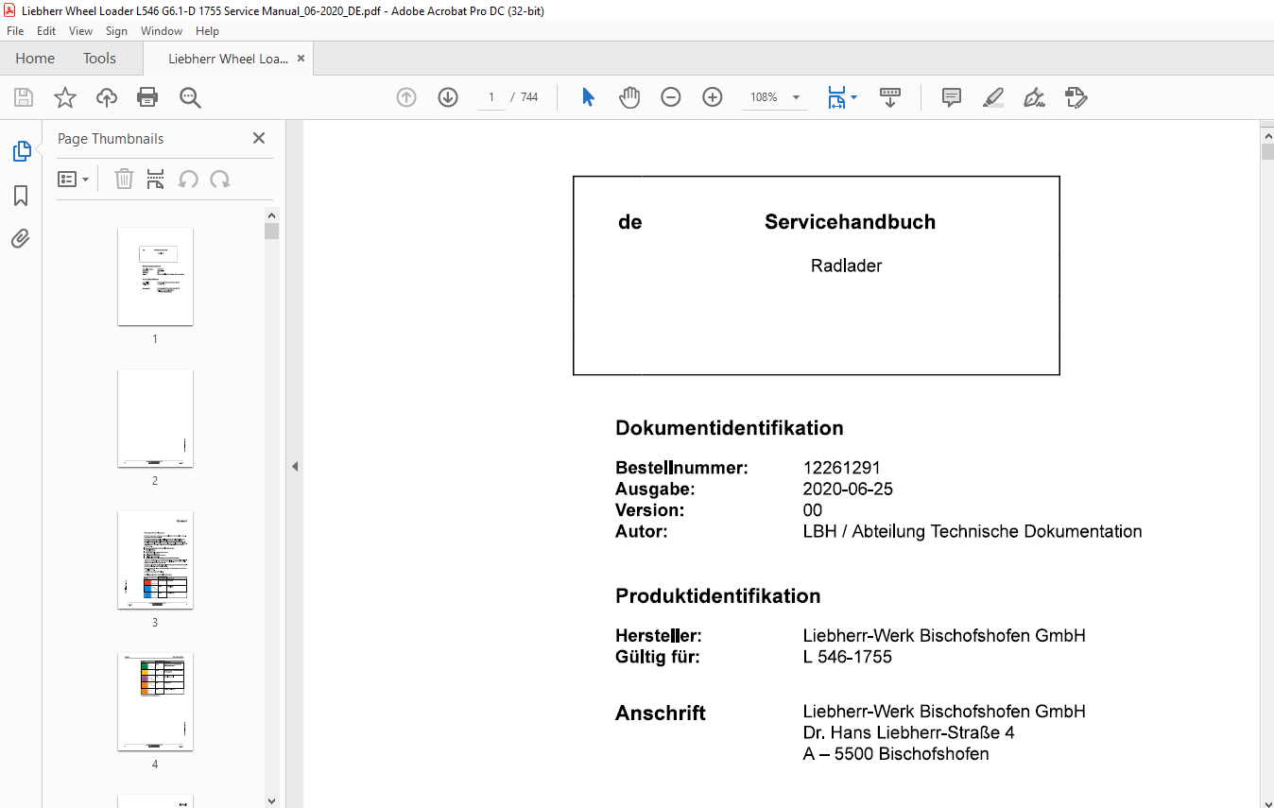Rotate pages clockwise

pos(220,179)
